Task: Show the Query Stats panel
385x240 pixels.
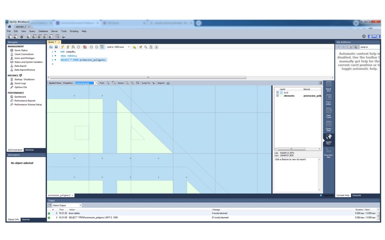Action: pyautogui.click(x=329, y=126)
